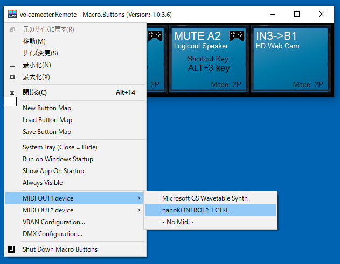Open VBAN Configuration...
The height and width of the screenshot is (264, 340).
75,222
